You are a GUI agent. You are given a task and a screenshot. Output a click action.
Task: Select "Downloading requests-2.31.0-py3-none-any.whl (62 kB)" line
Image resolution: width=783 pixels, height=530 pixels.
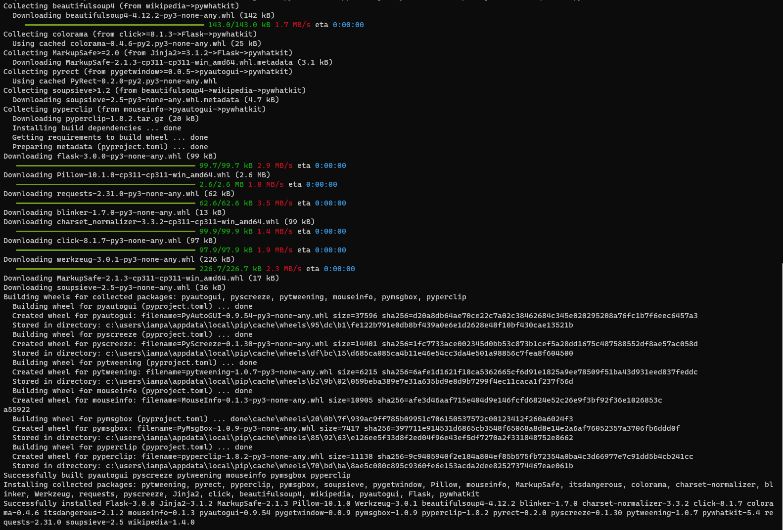pyautogui.click(x=119, y=194)
